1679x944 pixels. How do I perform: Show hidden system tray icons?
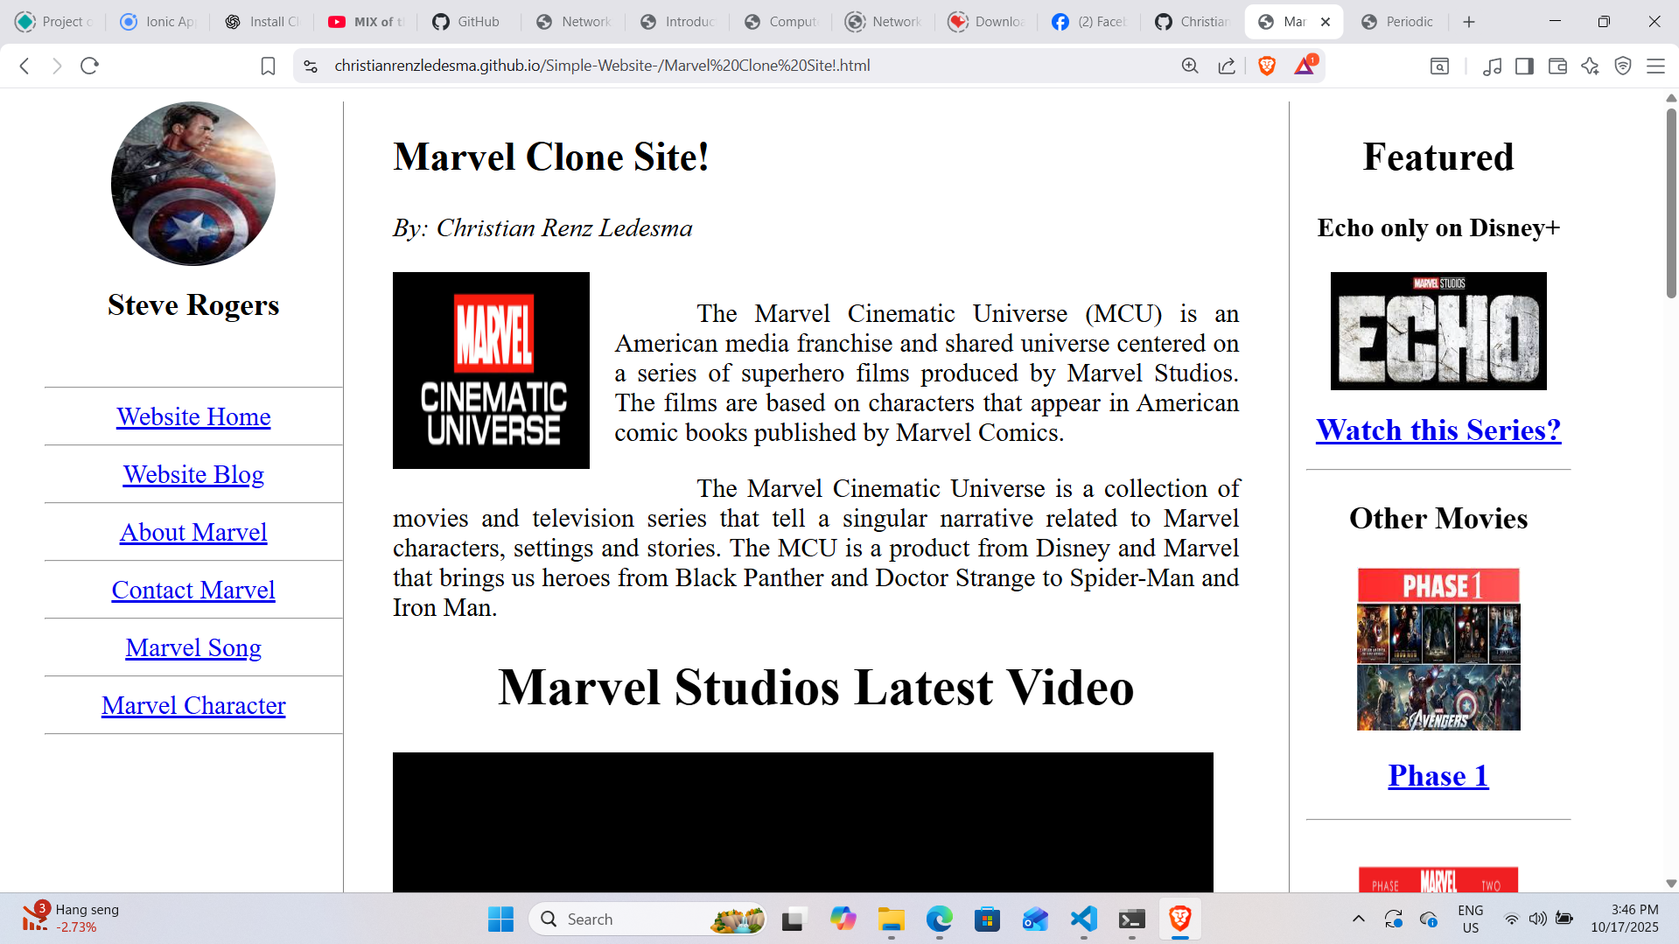[1358, 919]
